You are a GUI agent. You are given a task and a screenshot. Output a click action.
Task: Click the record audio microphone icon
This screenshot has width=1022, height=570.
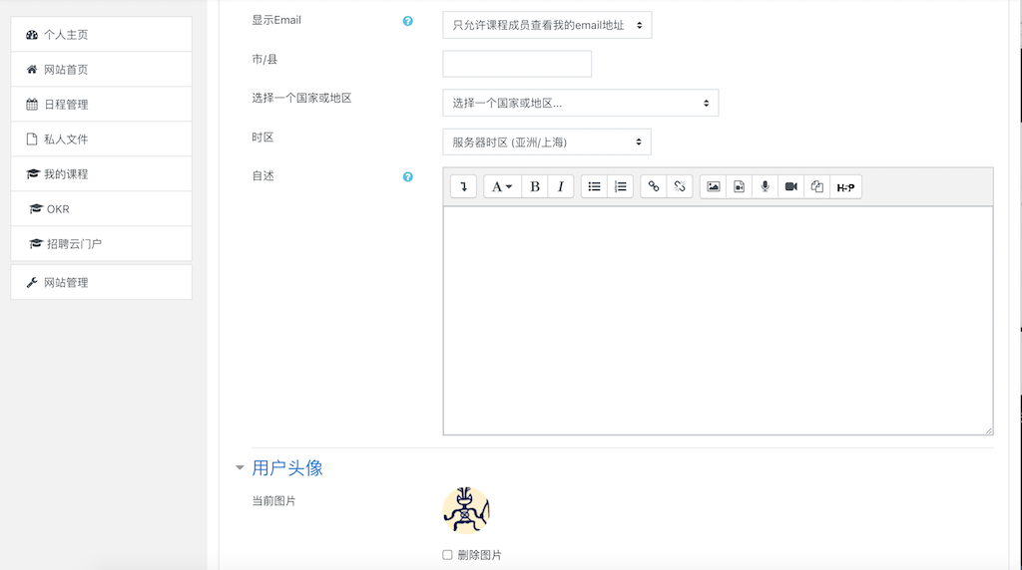click(766, 186)
